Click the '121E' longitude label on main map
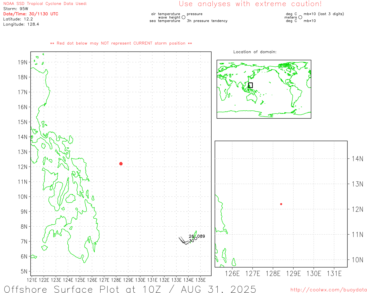The width and height of the screenshot is (367, 293). coord(32,280)
